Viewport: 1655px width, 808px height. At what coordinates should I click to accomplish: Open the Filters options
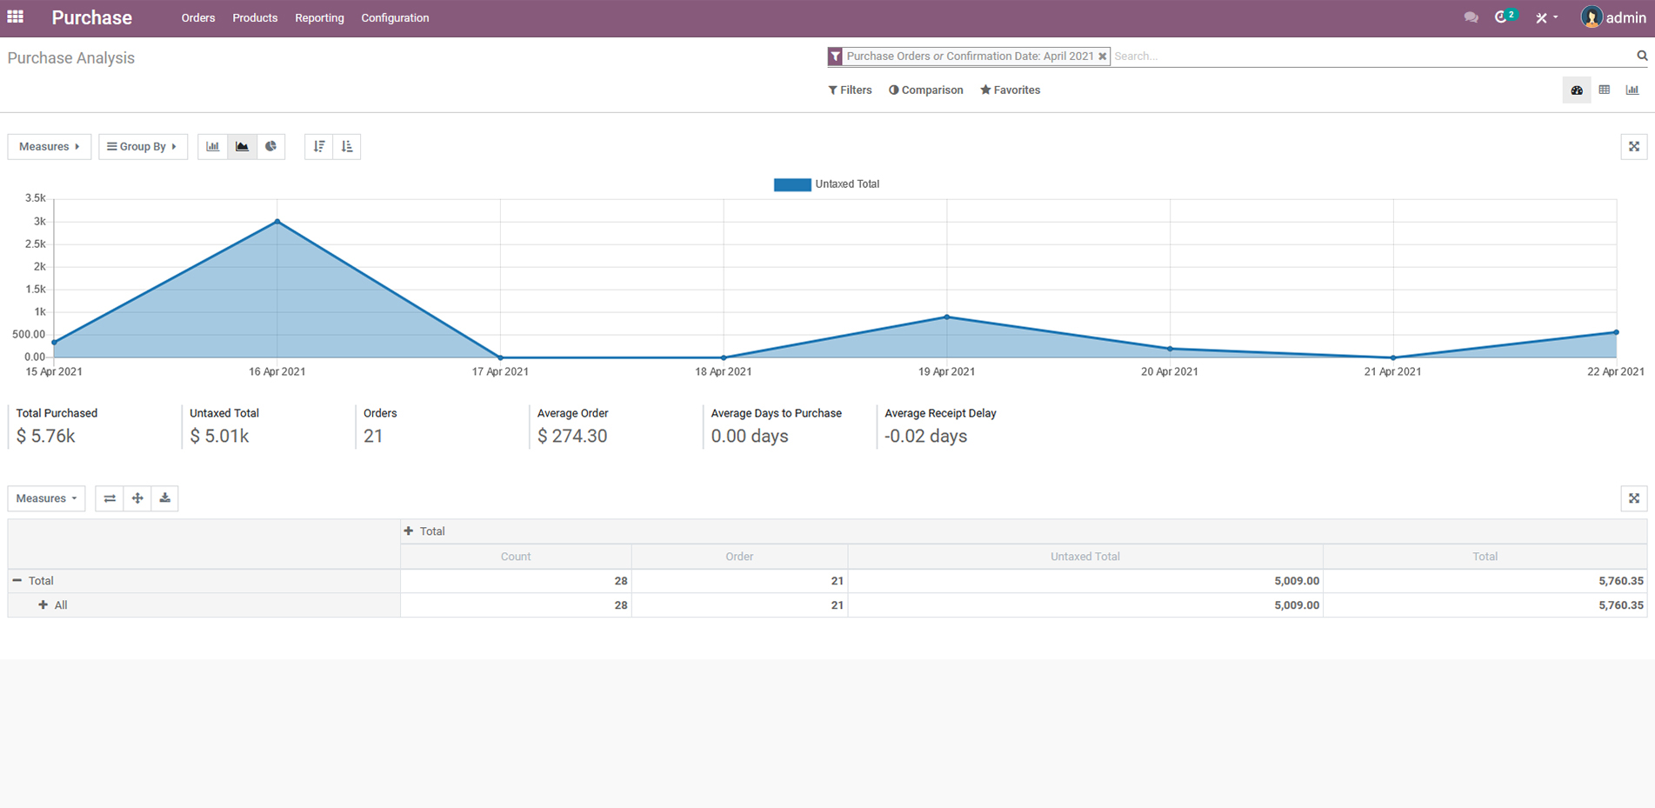click(x=850, y=90)
